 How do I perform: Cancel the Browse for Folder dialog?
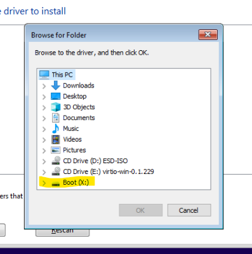[189, 210]
